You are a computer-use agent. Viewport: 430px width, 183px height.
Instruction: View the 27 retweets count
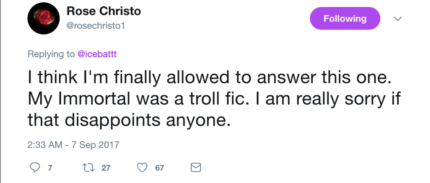(106, 168)
